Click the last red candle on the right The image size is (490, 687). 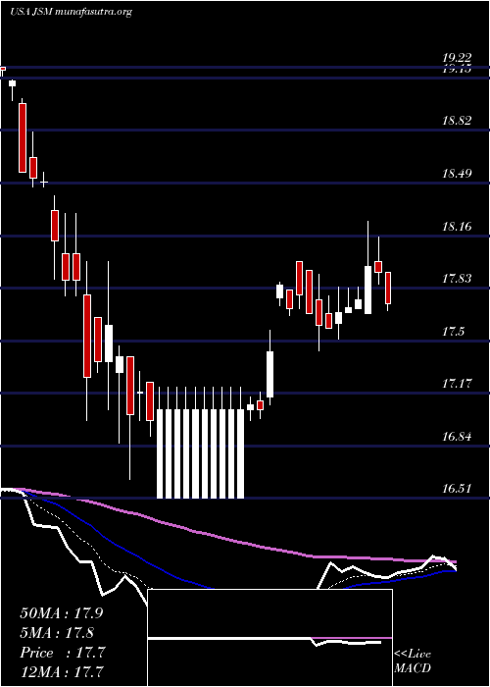pos(388,288)
